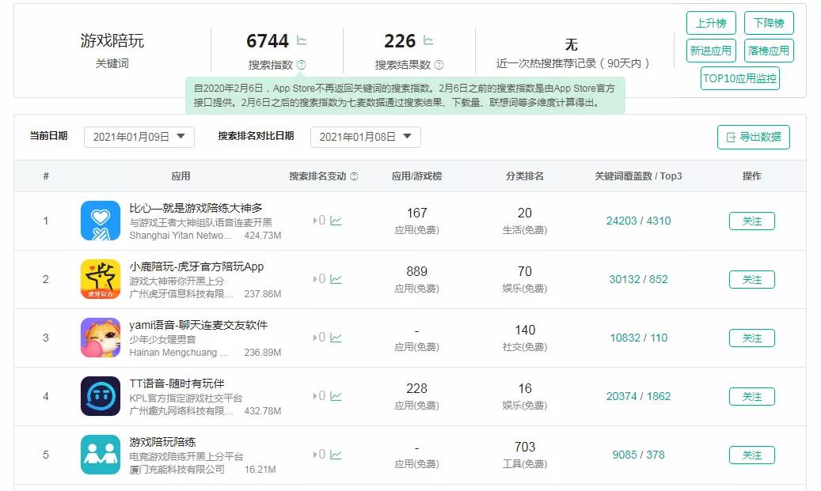Open the comparison date dropdown 2021年01月08日
The width and height of the screenshot is (821, 491).
[x=366, y=137]
